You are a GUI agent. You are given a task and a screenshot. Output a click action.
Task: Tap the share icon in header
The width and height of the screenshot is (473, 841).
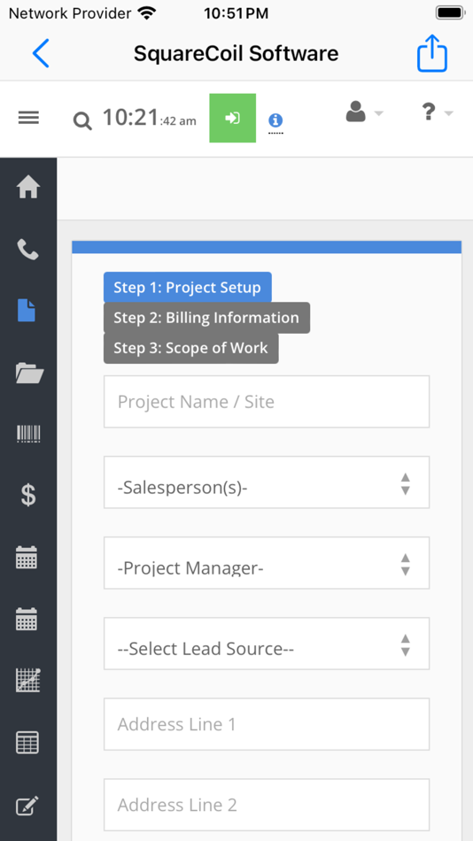pyautogui.click(x=432, y=53)
